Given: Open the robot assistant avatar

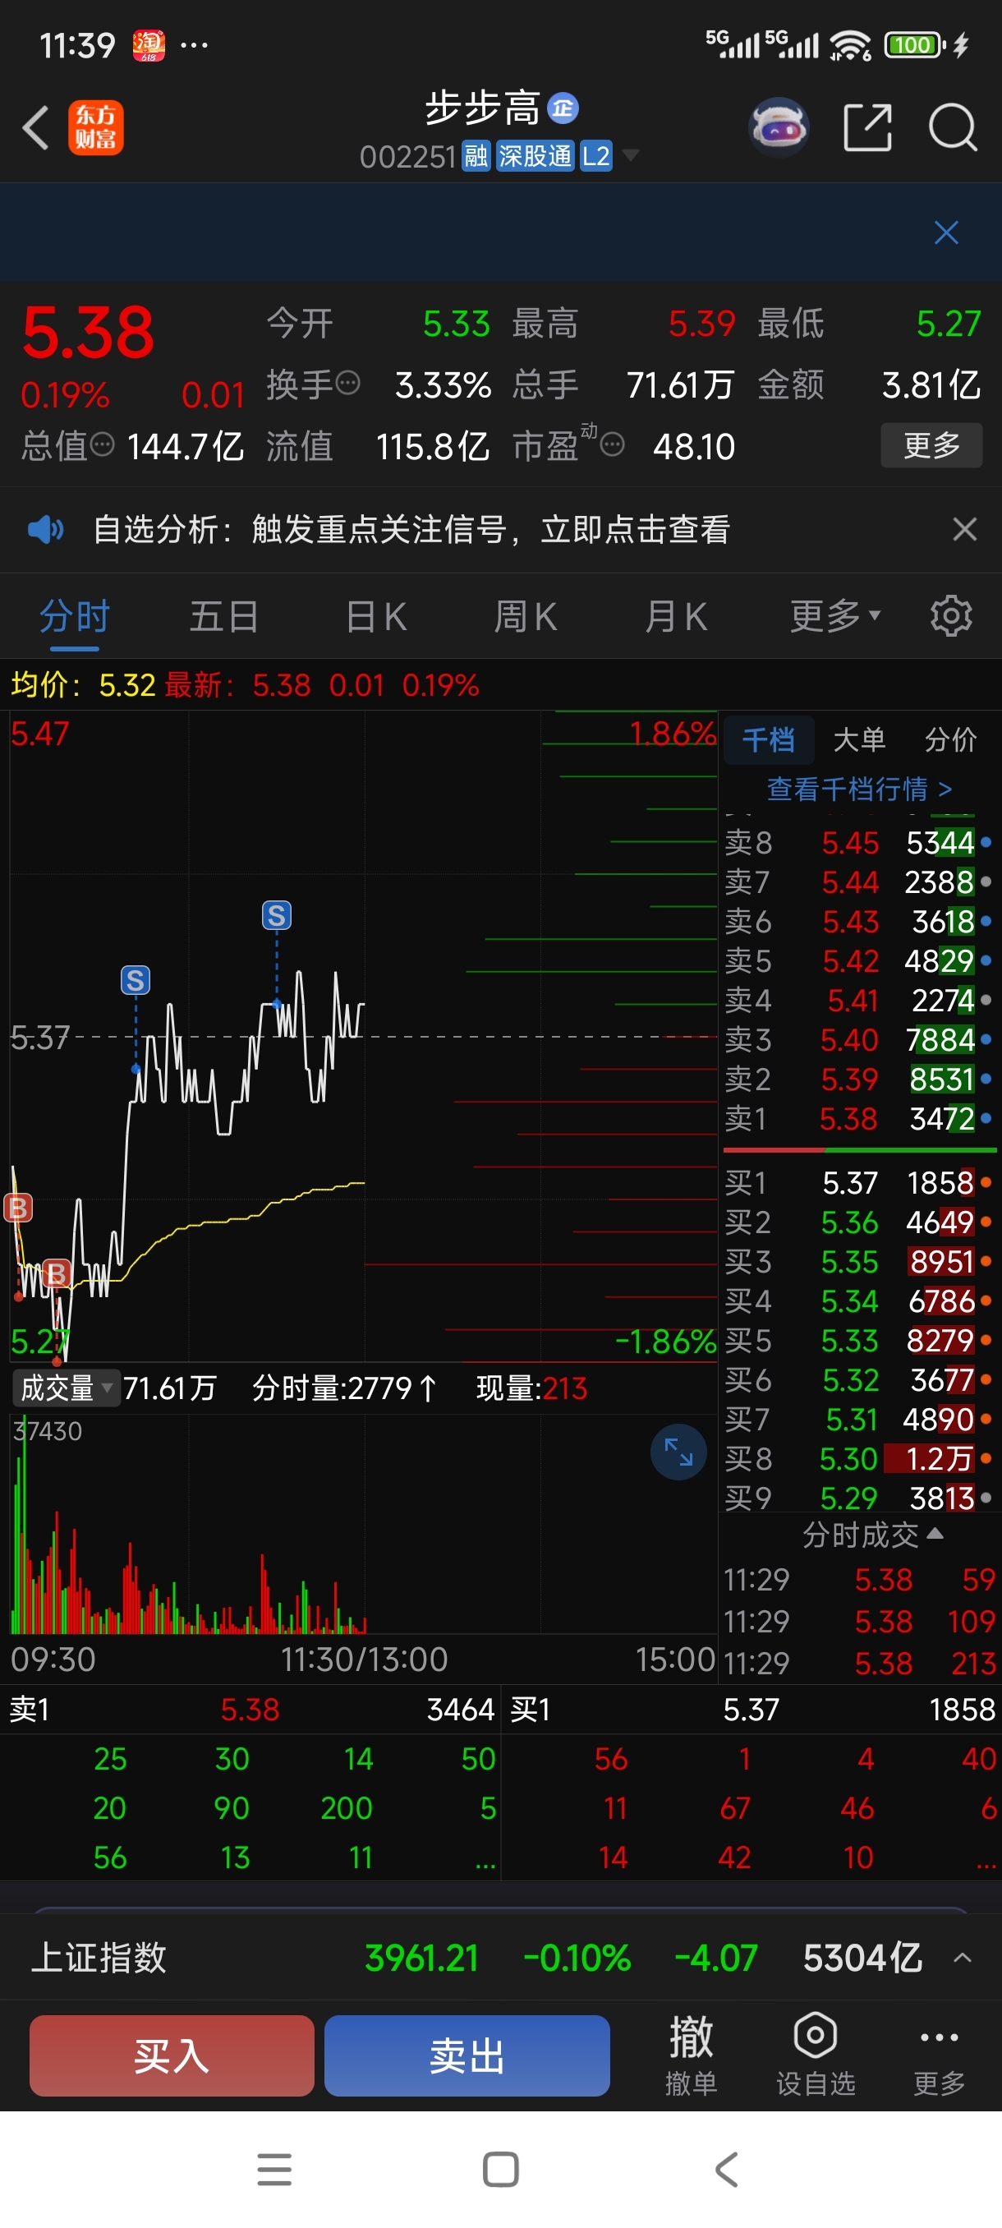Looking at the screenshot, I should click(778, 128).
